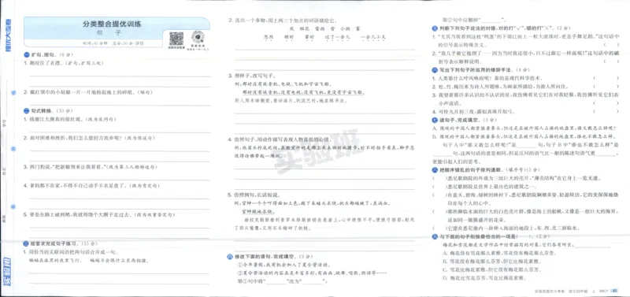Click the blue bullet before 按要求完成句子练习

pyautogui.click(x=27, y=243)
